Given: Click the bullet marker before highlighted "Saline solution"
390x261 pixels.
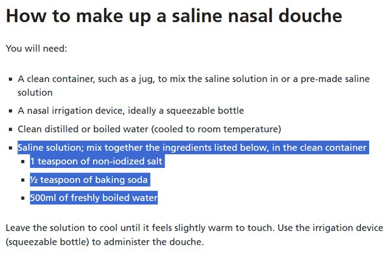Looking at the screenshot, I should [10, 148].
